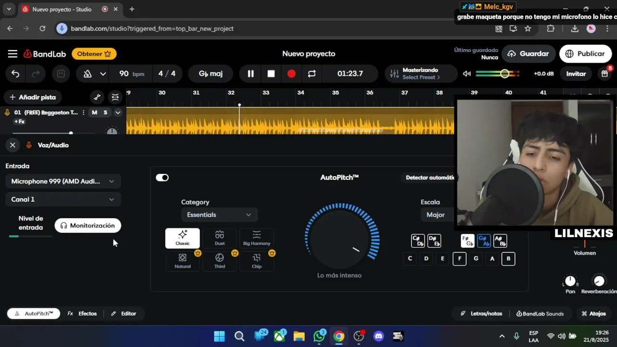Toggle loop cycle mode
This screenshot has width=617, height=347.
[x=312, y=74]
